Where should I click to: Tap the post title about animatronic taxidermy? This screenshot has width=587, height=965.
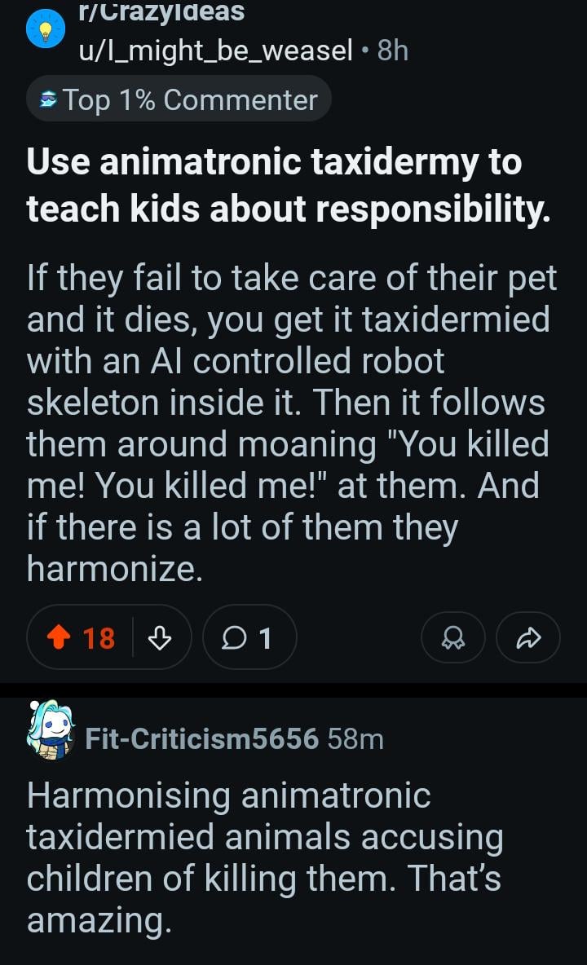[x=289, y=185]
